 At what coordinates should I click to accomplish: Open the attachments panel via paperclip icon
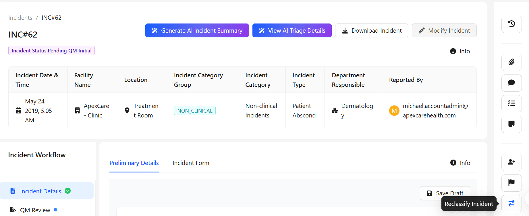(x=511, y=62)
